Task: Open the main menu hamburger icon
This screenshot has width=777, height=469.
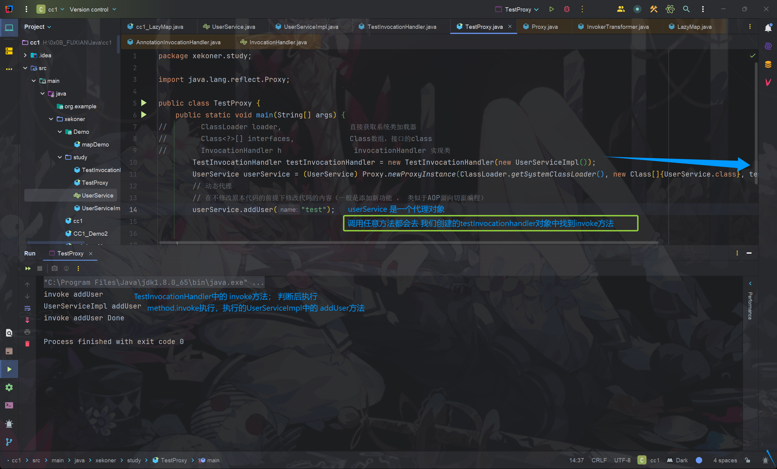Action: 26,9
